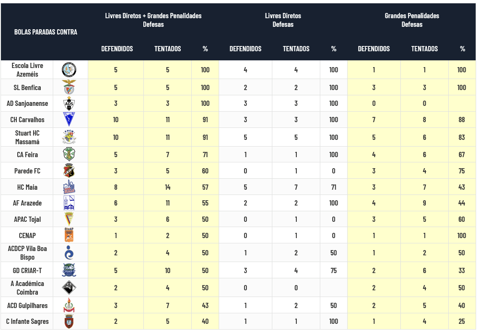Click the CA Feira club badge
The width and height of the screenshot is (479, 332).
click(x=69, y=154)
